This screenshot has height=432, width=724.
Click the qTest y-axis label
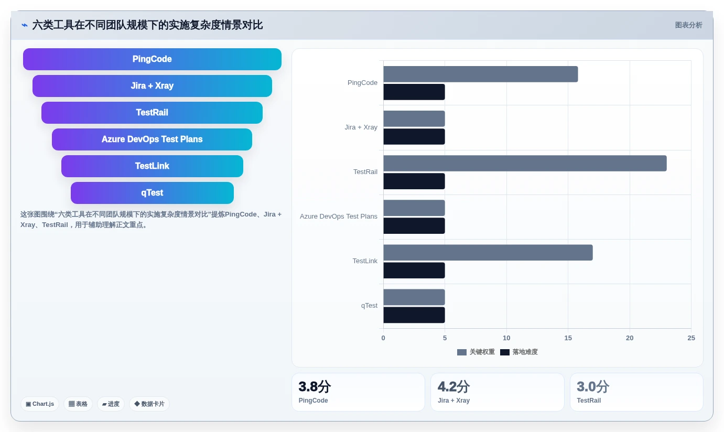click(x=369, y=306)
